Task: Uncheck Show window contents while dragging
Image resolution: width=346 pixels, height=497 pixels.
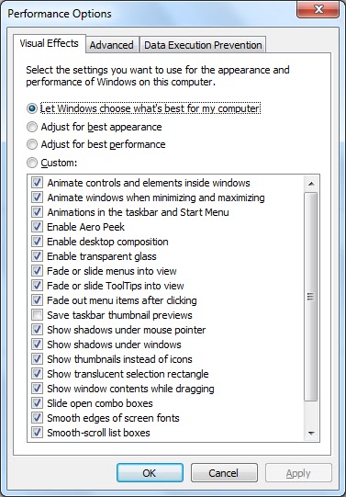Action: [37, 389]
